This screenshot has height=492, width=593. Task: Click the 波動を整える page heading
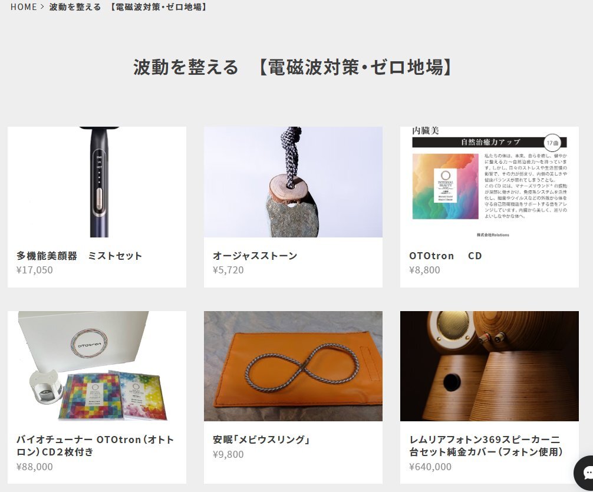click(x=292, y=67)
